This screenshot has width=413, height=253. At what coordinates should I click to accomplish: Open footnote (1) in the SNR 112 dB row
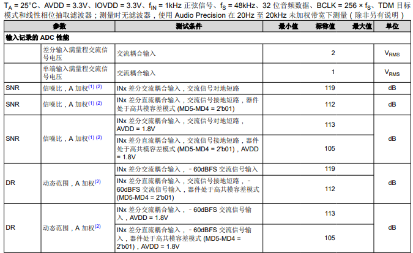coord(91,103)
